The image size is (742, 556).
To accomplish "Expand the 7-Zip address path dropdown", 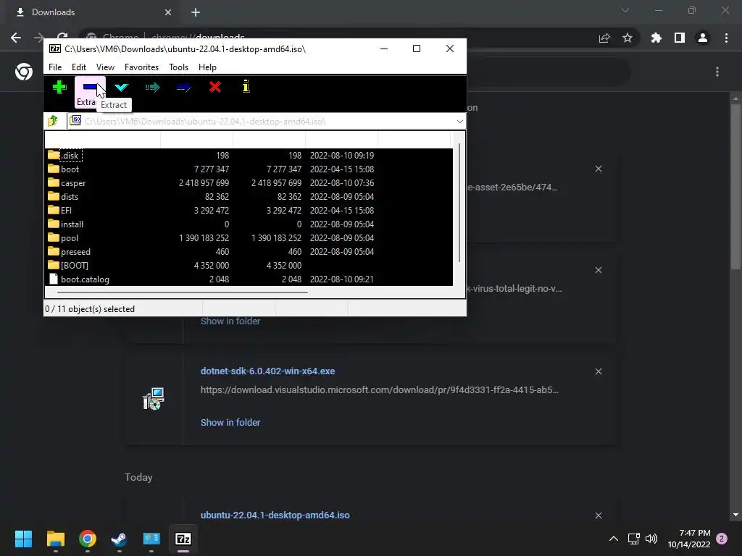I will pyautogui.click(x=459, y=122).
